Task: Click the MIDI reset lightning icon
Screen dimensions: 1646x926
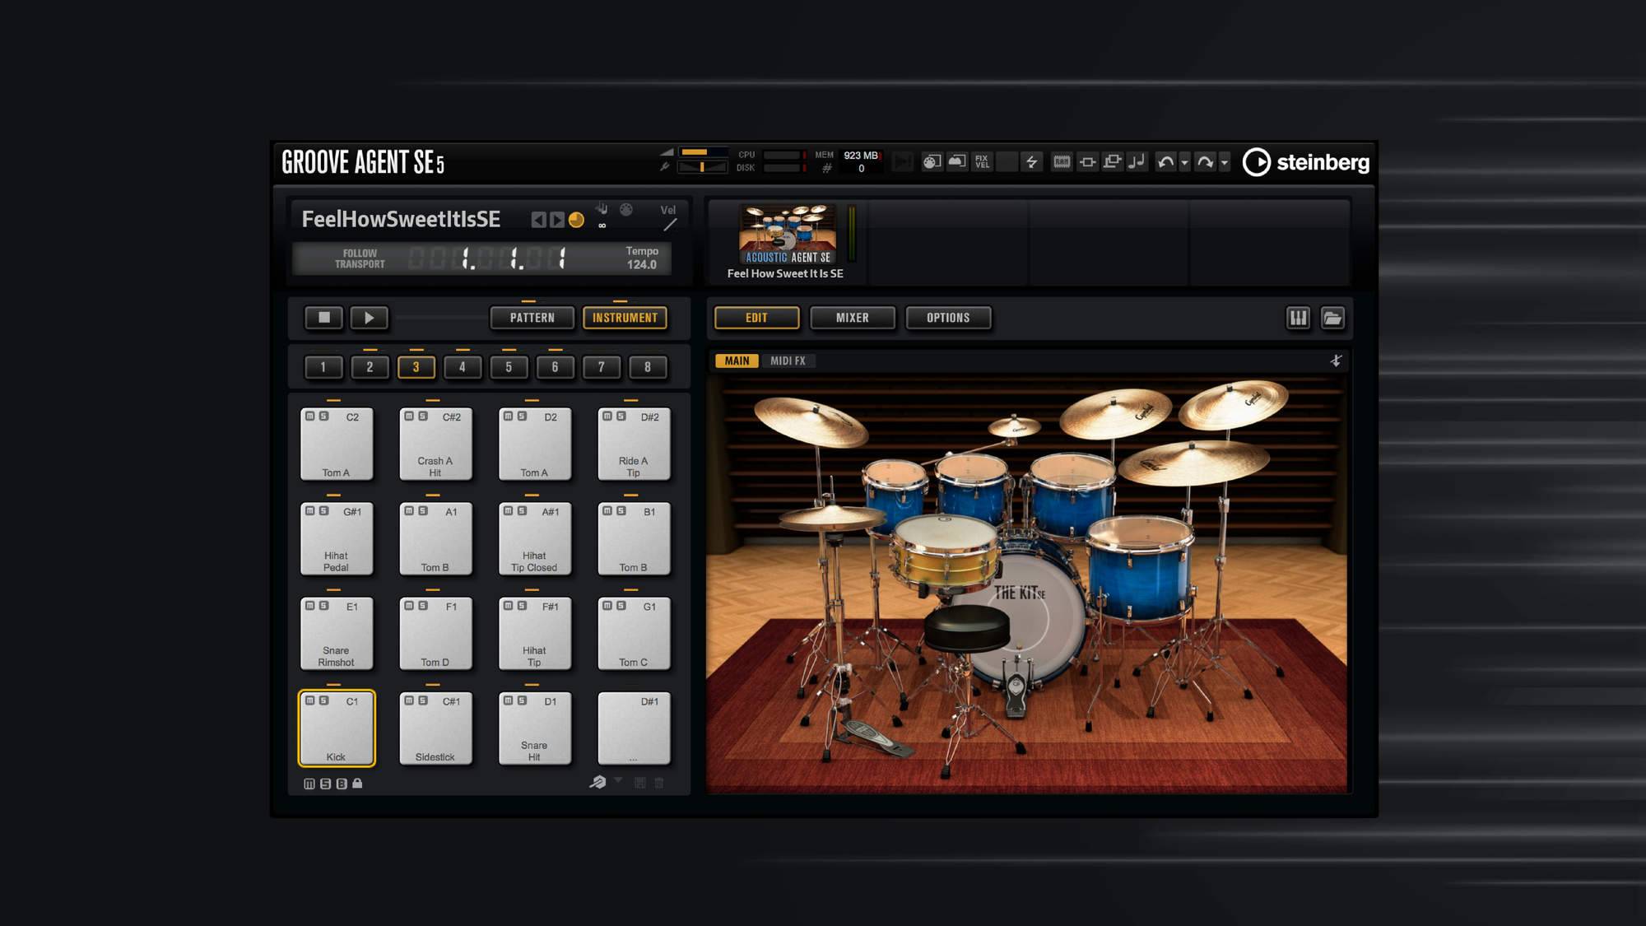Action: pyautogui.click(x=1032, y=162)
